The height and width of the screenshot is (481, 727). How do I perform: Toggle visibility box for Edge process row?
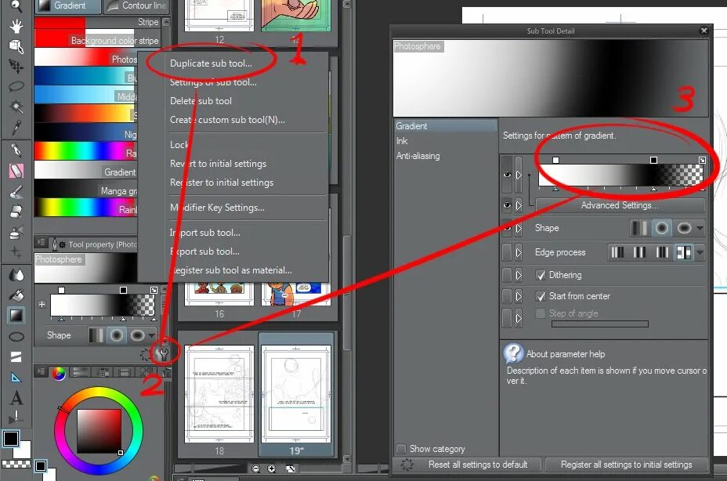[x=507, y=252]
